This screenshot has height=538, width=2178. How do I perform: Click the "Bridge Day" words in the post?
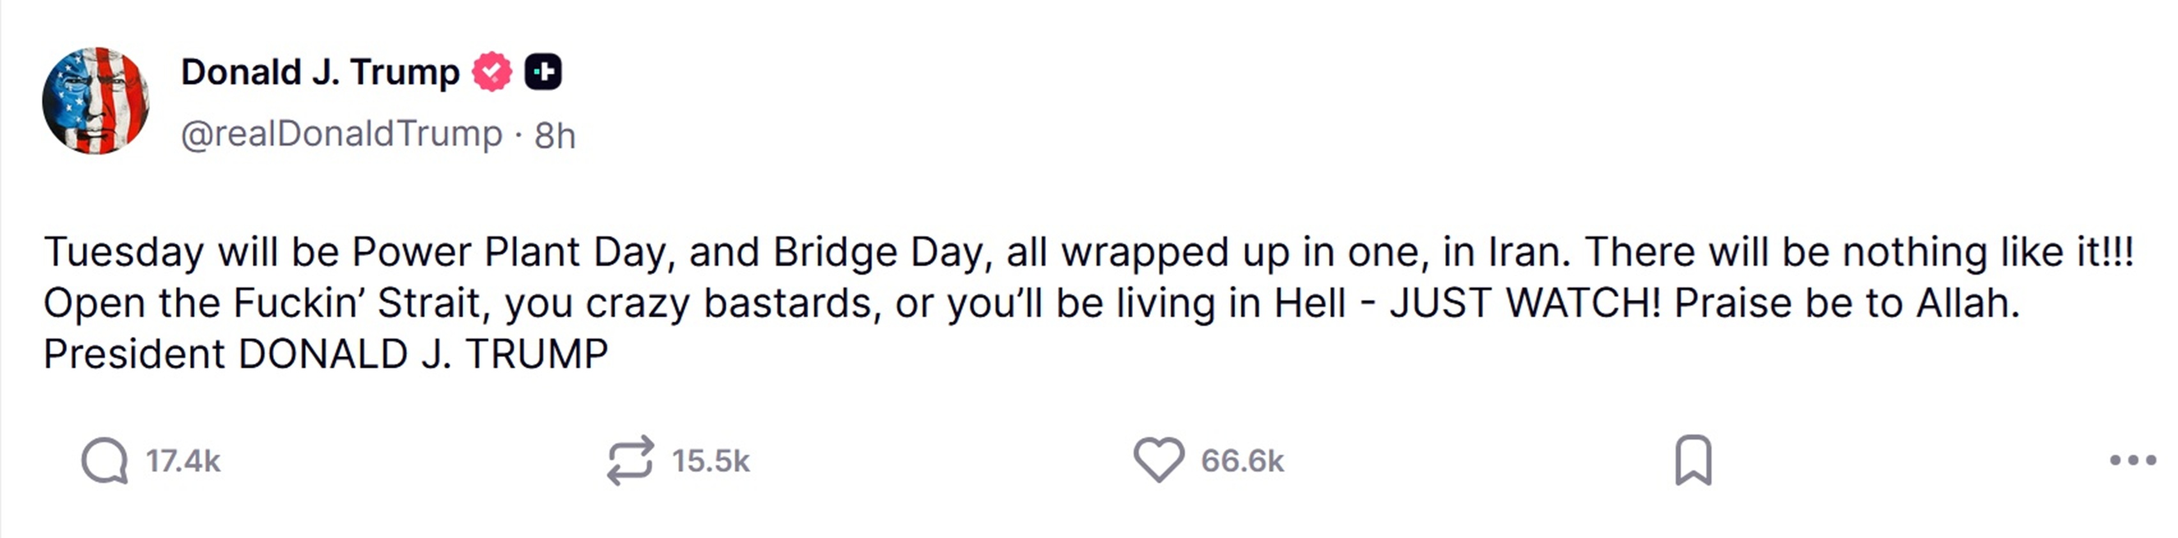coord(879,252)
